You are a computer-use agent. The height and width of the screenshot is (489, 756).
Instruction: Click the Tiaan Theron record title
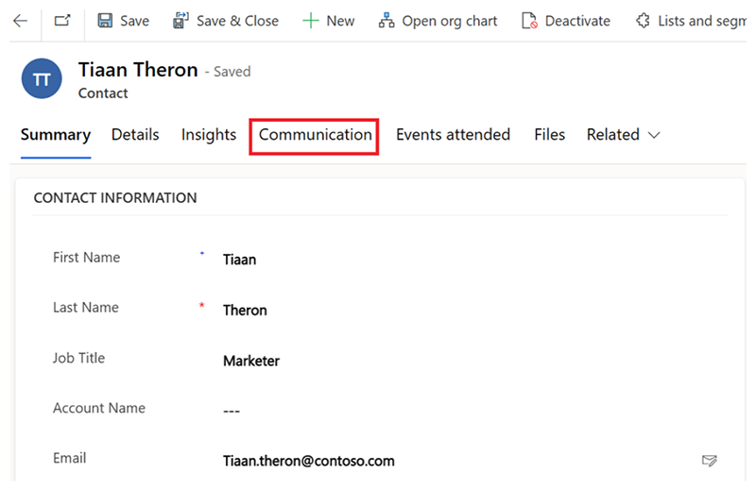[138, 70]
